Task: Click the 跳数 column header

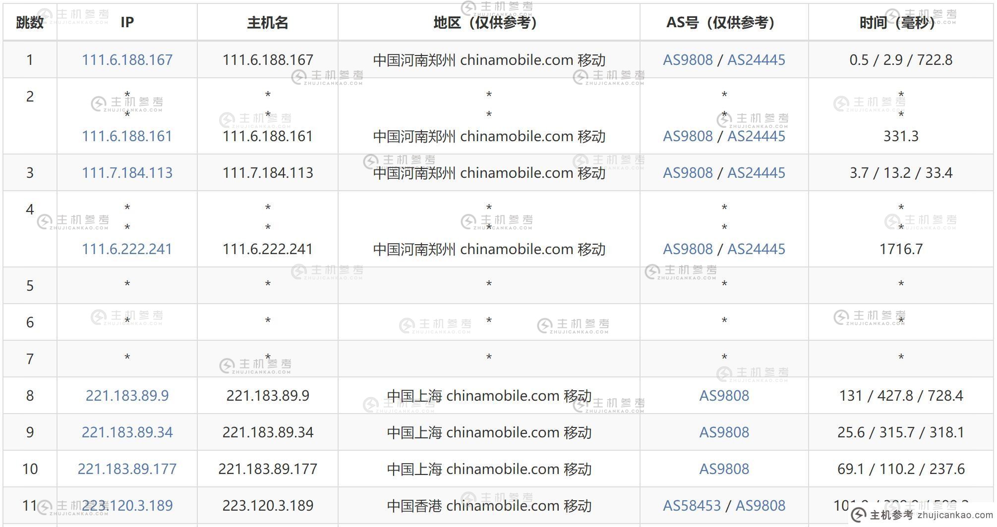Action: point(30,22)
